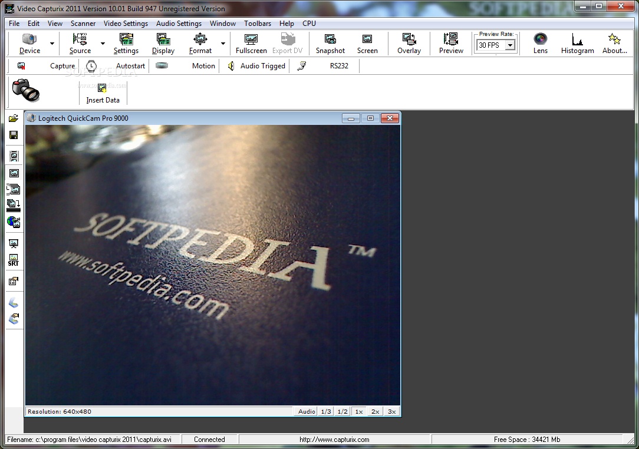The image size is (639, 449).
Task: Maximize the Logitech QuickCam Pro 9000 window
Action: [x=370, y=118]
